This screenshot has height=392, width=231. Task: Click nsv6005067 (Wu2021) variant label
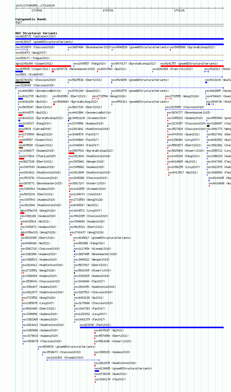(x=109, y=331)
